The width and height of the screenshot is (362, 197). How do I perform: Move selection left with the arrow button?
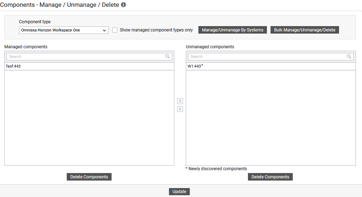pyautogui.click(x=180, y=109)
